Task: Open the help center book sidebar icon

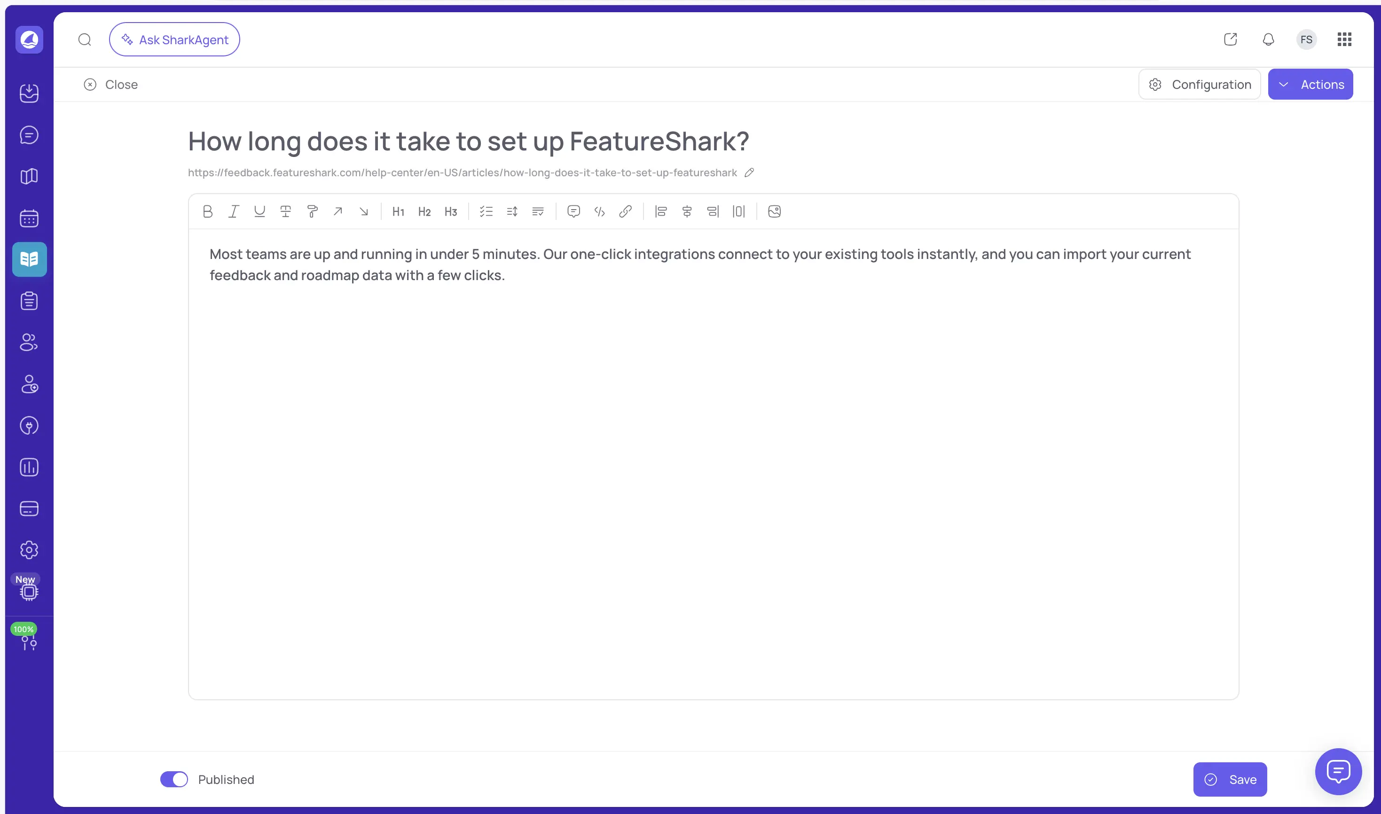Action: click(x=29, y=259)
